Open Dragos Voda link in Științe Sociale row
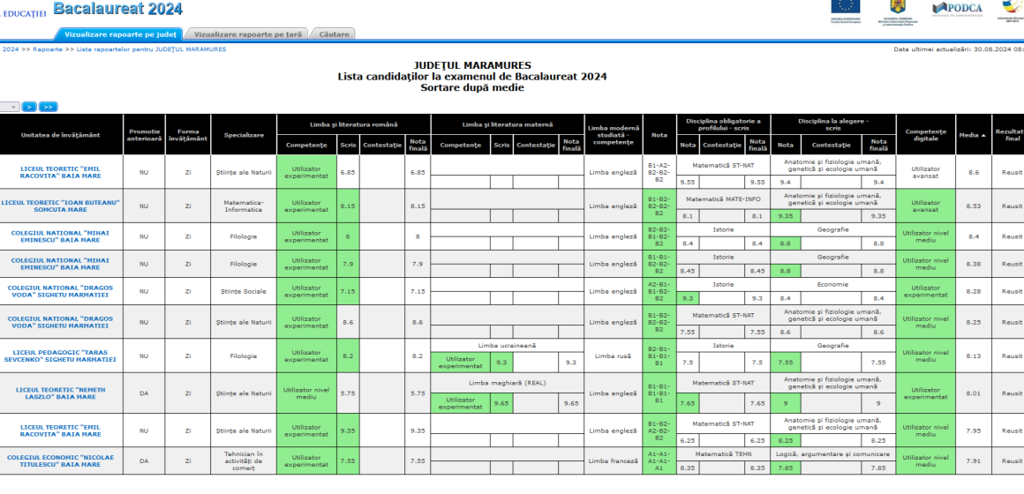 [x=60, y=291]
